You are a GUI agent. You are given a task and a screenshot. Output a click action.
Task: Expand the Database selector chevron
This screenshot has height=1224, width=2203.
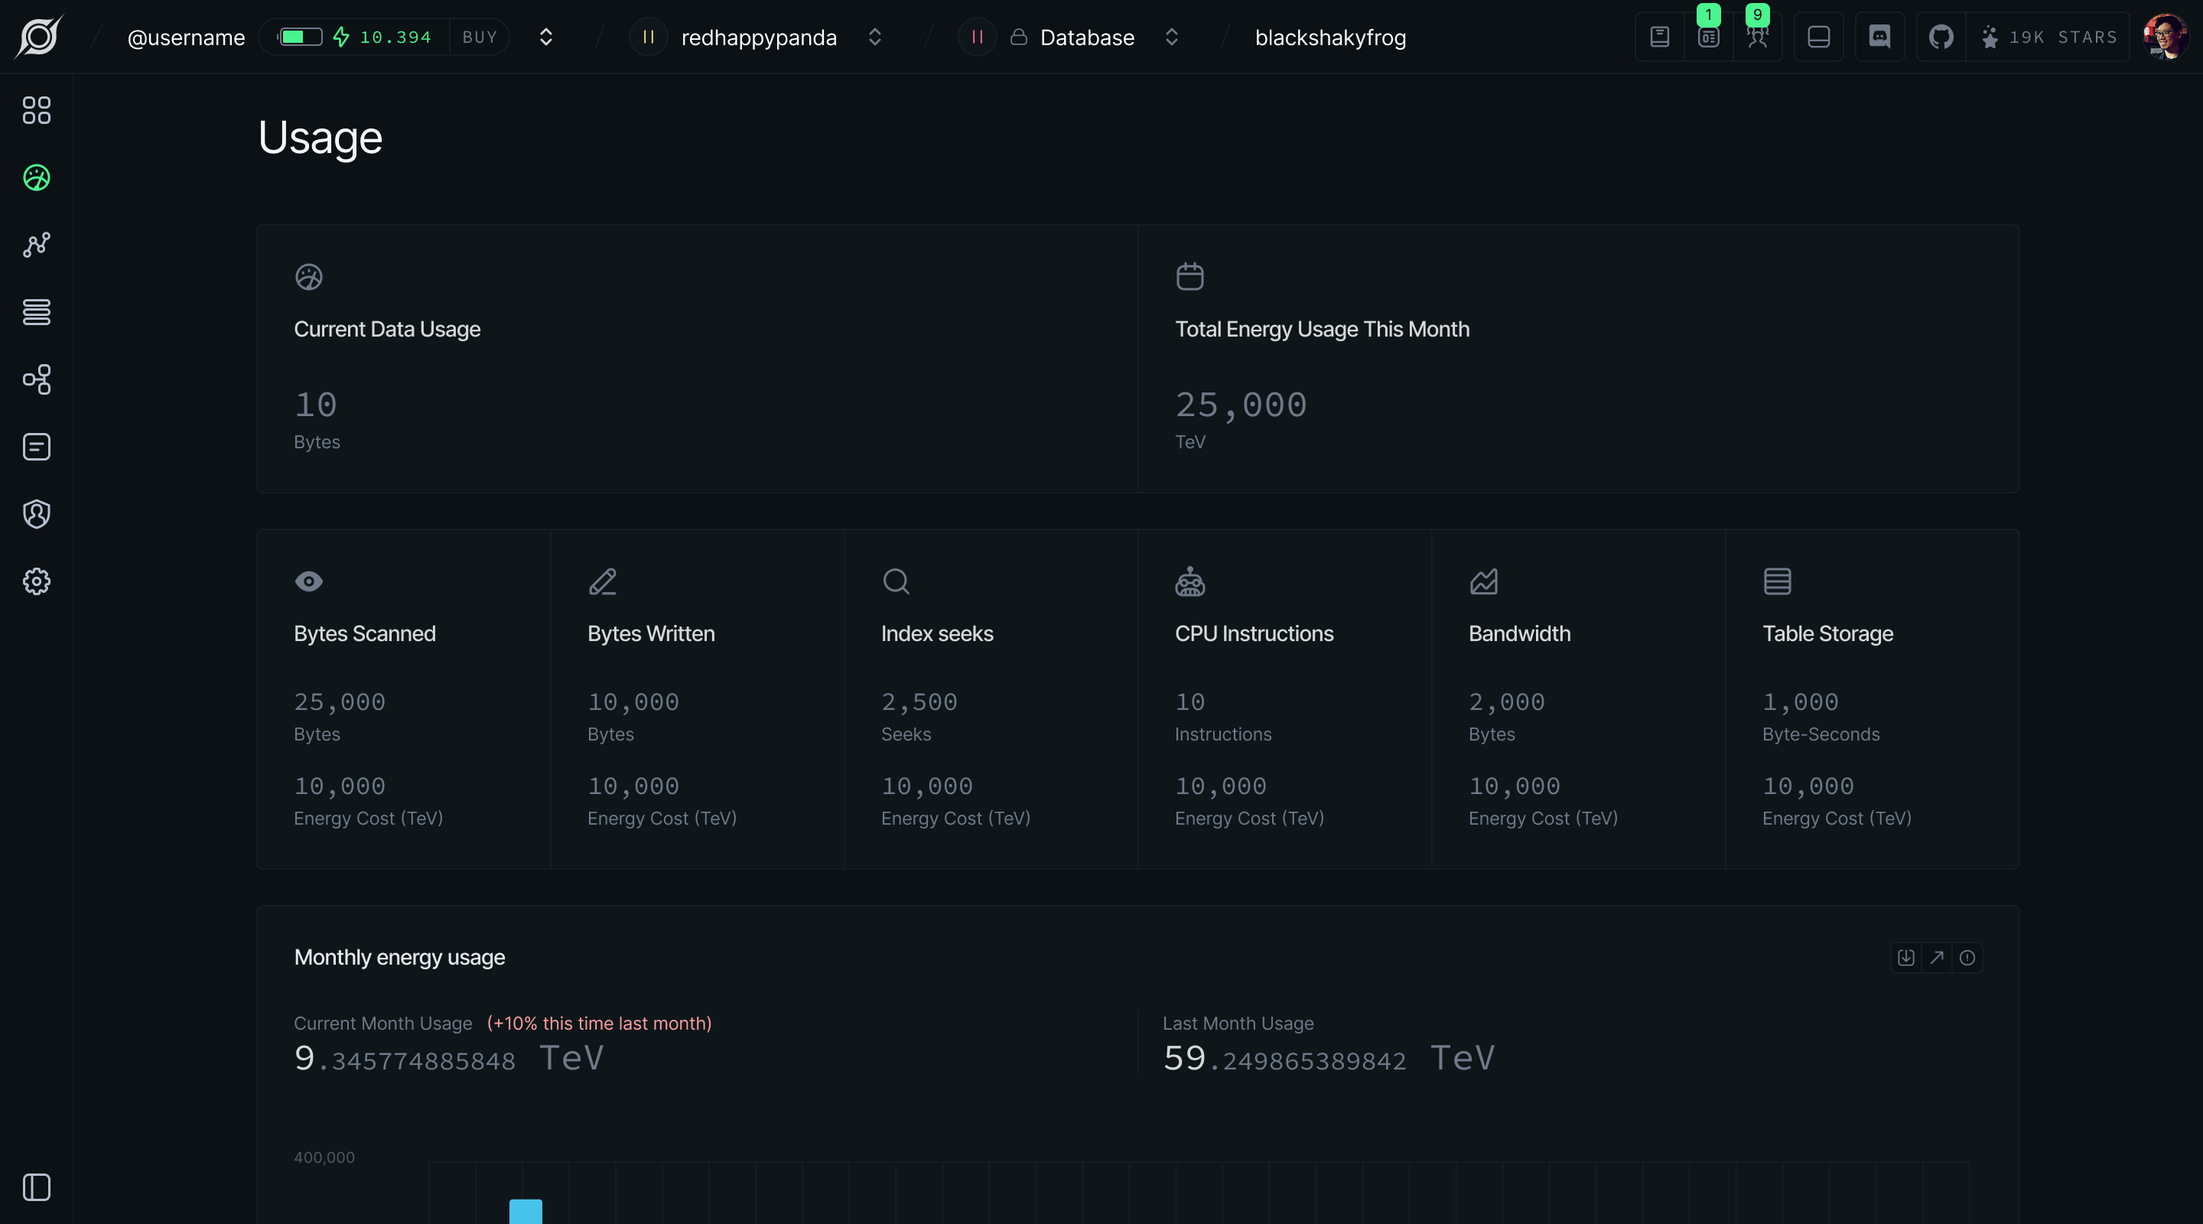[x=1172, y=37]
